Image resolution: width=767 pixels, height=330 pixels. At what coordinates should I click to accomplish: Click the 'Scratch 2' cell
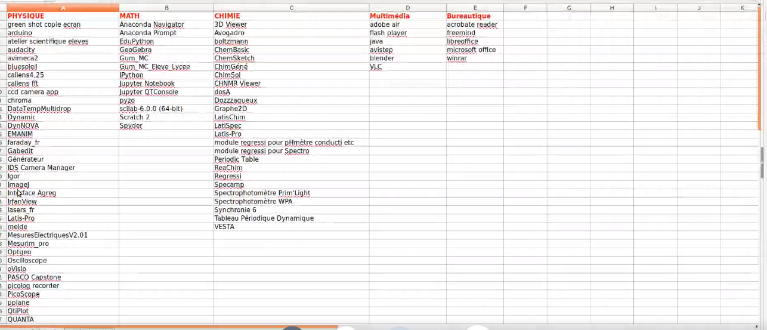point(166,118)
